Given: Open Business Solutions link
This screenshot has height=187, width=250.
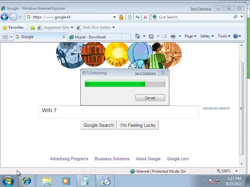Looking at the screenshot, I should (112, 159).
